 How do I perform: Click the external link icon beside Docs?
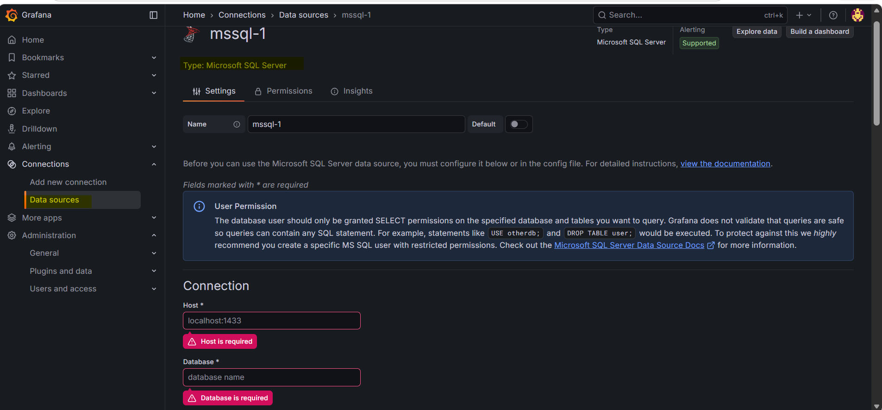711,245
